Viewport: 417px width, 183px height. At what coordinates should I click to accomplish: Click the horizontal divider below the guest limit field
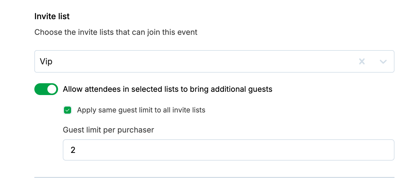(214, 177)
